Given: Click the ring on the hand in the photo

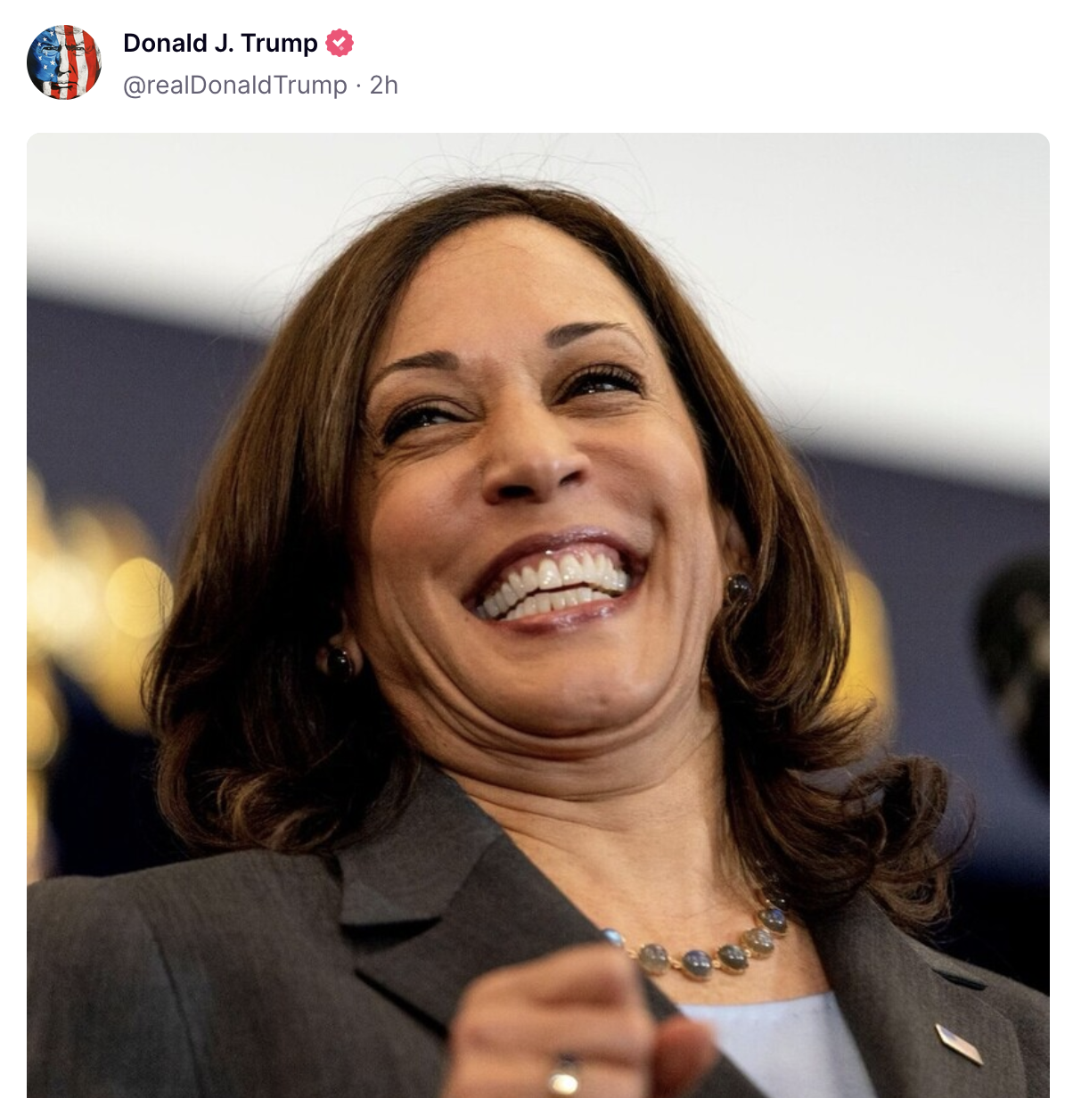Looking at the screenshot, I should 563,1077.
